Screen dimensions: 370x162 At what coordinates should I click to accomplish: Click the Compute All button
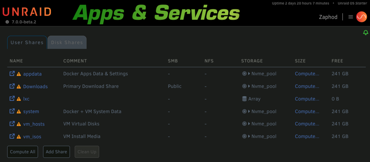coord(23,152)
